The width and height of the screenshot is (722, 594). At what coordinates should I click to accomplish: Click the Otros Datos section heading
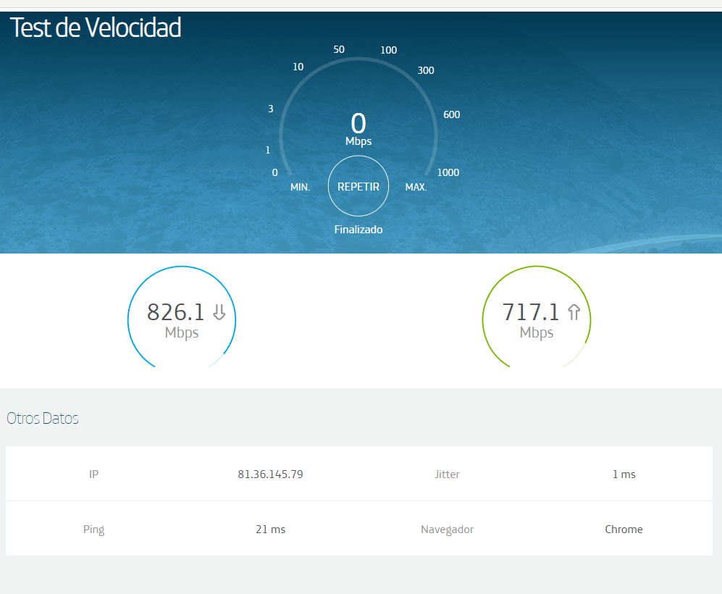coord(43,418)
